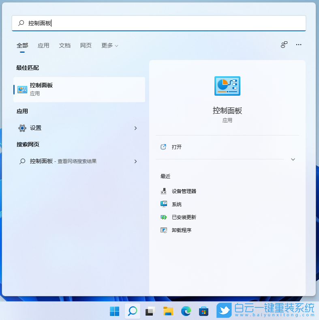
Task: Expand more actions chevron below 打开
Action: point(293,159)
